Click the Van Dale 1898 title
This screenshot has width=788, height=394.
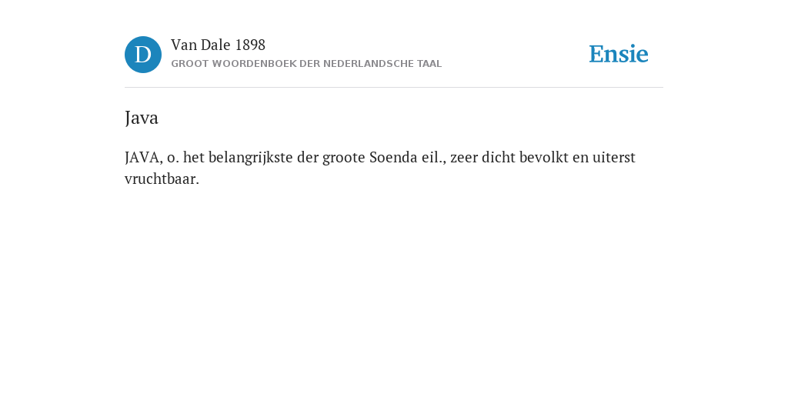(x=218, y=45)
